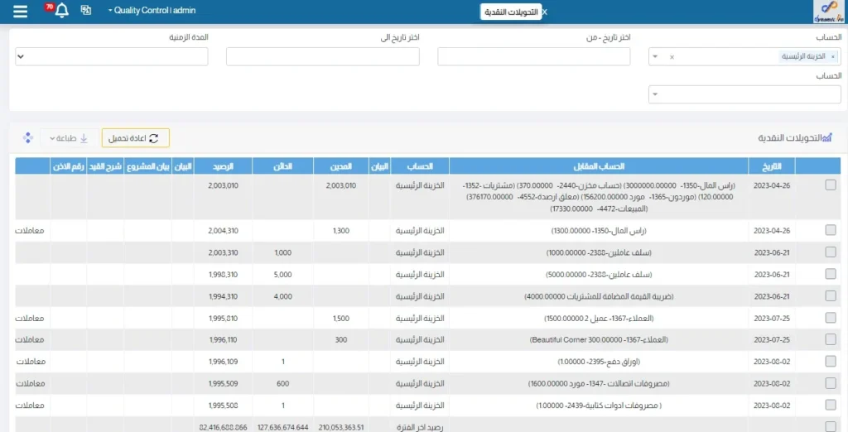The width and height of the screenshot is (848, 432).
Task: Click the اختر تاريخ - من date field
Action: click(x=533, y=56)
